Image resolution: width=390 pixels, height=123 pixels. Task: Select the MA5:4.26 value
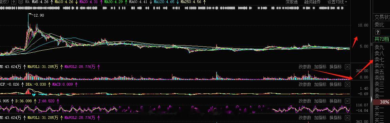click(x=40, y=2)
